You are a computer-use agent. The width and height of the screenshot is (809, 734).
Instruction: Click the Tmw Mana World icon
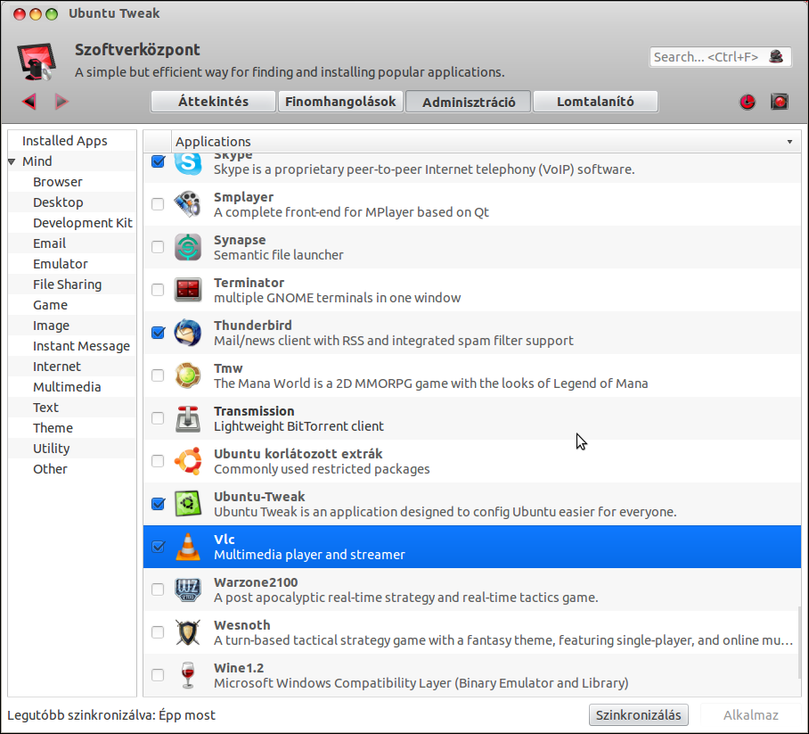(x=188, y=375)
